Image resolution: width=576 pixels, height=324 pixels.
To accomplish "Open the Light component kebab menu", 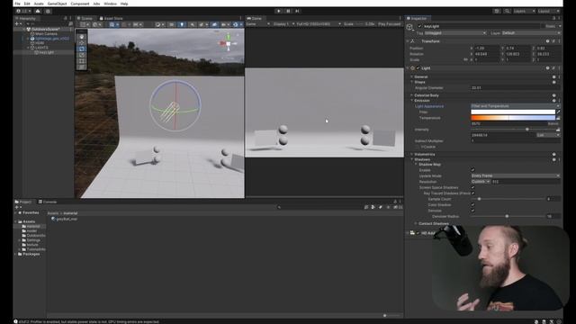I will 559,68.
